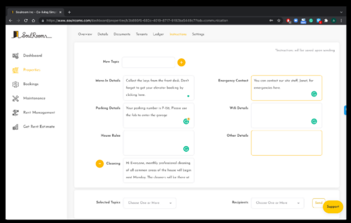Click Grammarly icon in House Rules field
The width and height of the screenshot is (351, 223).
pos(186,149)
